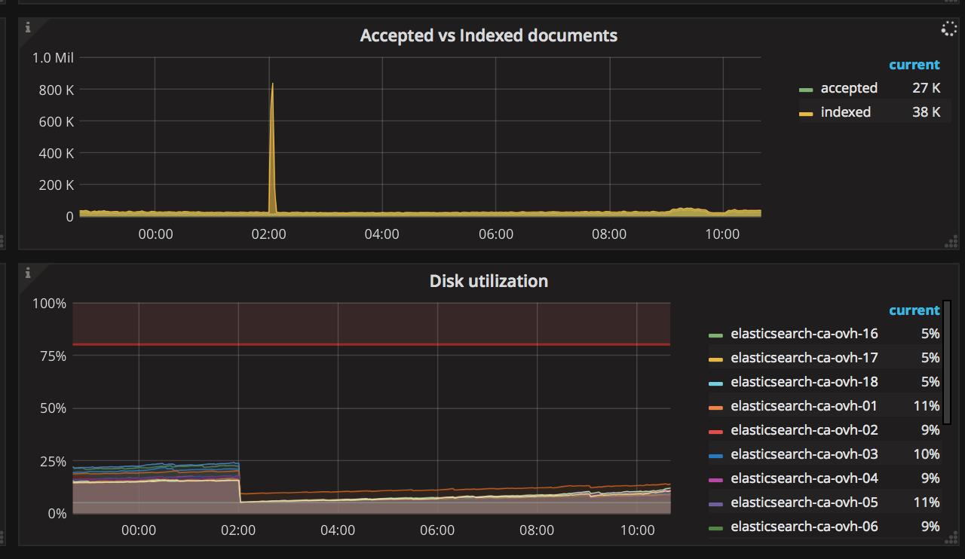This screenshot has width=965, height=559.
Task: Toggle elasticsearch-ca-ovh-06 series legend label
Action: coord(804,527)
